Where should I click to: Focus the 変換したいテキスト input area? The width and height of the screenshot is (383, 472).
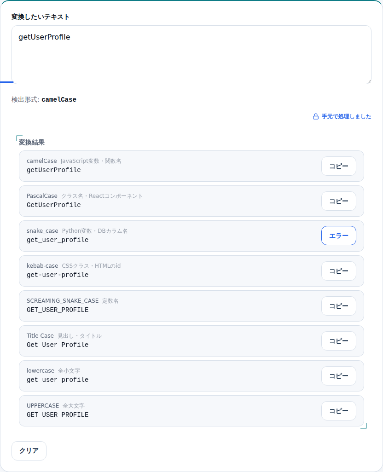[191, 55]
